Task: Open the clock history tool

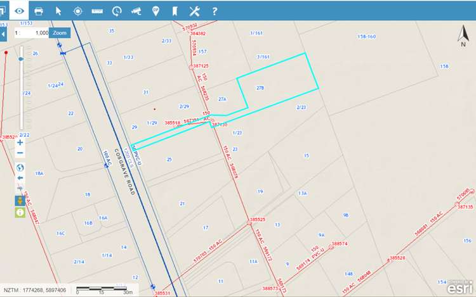Action: (x=117, y=11)
